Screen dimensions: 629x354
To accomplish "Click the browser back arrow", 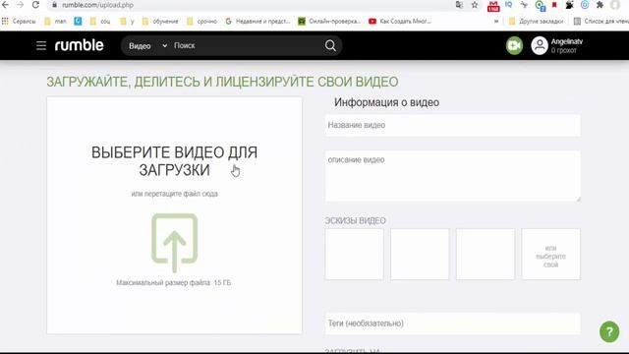I will click(x=5, y=5).
